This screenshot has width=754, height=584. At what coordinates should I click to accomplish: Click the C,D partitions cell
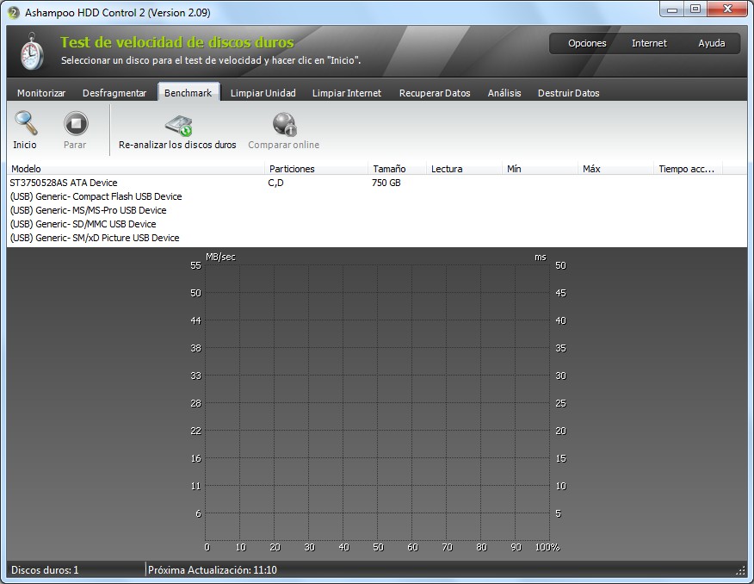(276, 183)
